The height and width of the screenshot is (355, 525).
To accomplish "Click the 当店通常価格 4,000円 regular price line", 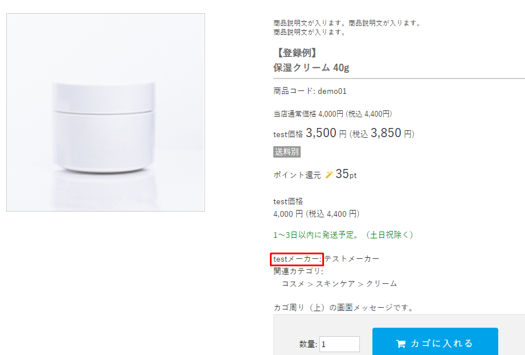I will click(x=333, y=114).
